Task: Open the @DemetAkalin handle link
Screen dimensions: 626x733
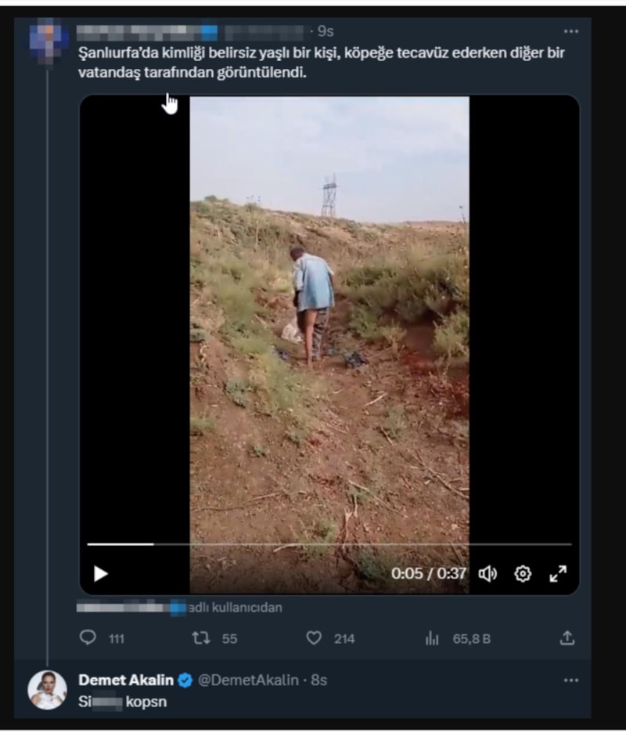Action: click(248, 681)
